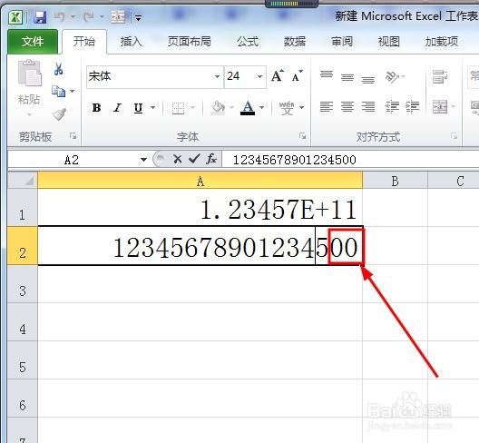Click the Fill Color paint bucket
Viewport: 479px width, 443px height.
[x=218, y=108]
